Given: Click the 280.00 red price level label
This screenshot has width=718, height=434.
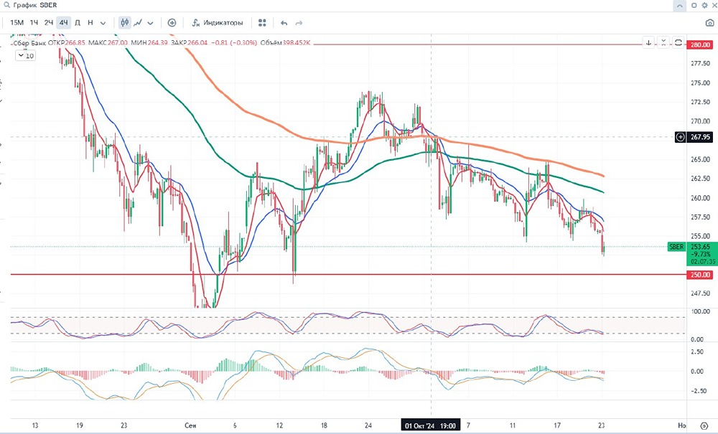Looking at the screenshot, I should coord(699,44).
